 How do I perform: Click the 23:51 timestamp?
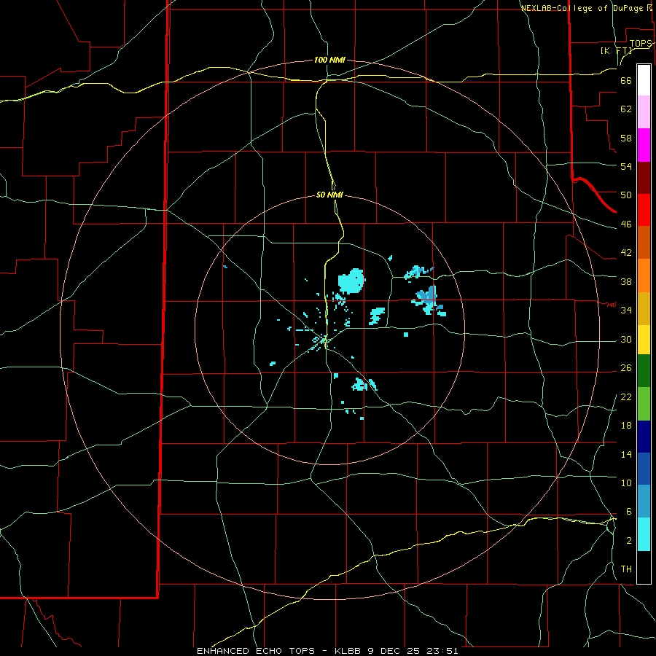point(442,651)
